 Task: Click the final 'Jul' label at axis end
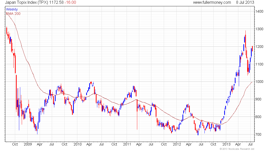pos(250,144)
